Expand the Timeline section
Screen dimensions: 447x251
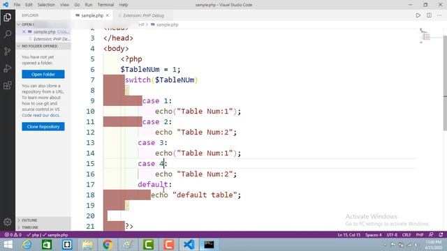43,227
